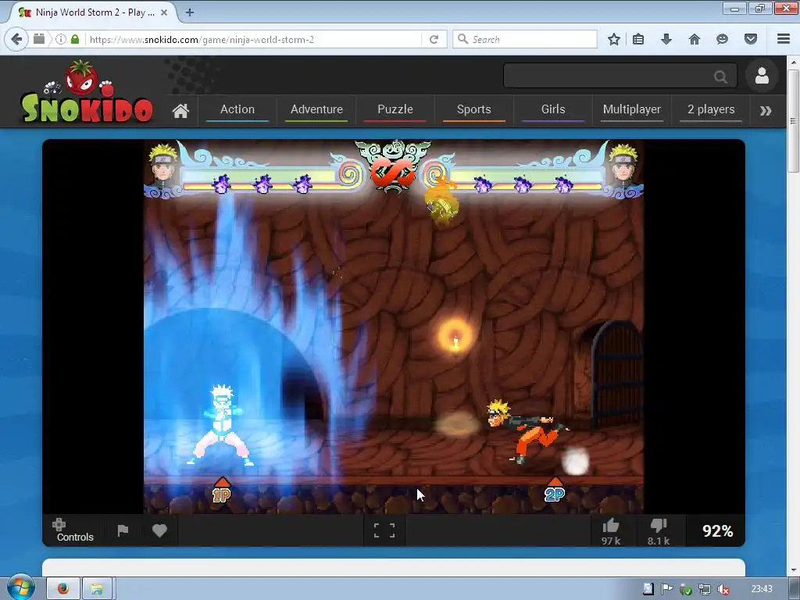Click the 2P player marker in game

tap(555, 491)
